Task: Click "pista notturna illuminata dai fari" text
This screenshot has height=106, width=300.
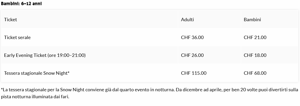Action: pyautogui.click(x=35, y=97)
